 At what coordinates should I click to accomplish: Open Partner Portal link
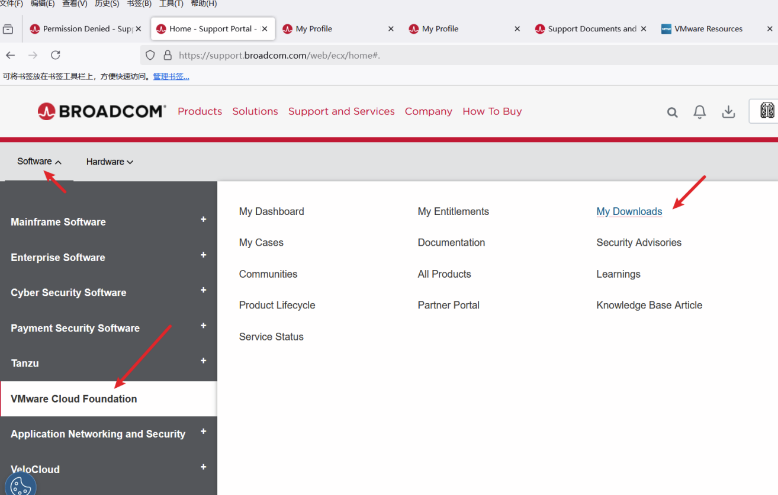click(449, 306)
